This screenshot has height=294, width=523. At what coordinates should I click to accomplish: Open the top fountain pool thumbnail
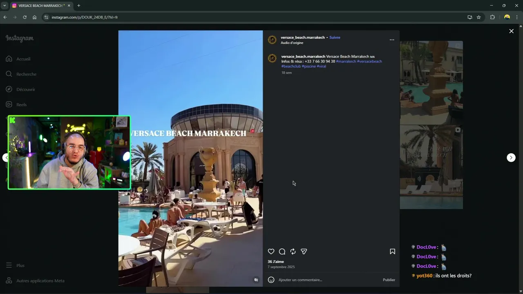pos(431,82)
